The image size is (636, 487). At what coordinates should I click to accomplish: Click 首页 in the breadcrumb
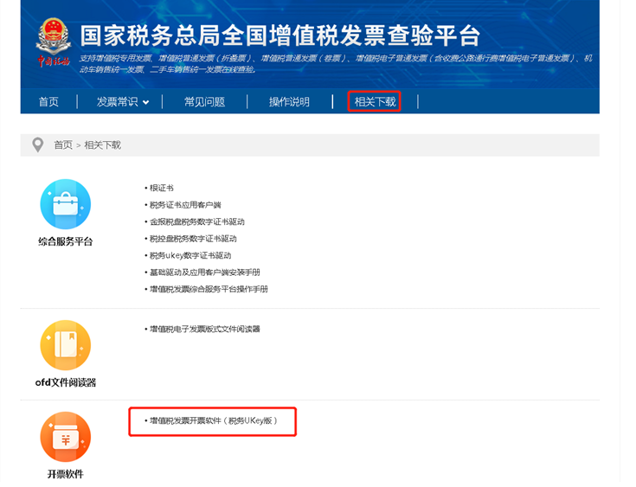tap(63, 144)
